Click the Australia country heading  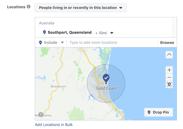47,23
